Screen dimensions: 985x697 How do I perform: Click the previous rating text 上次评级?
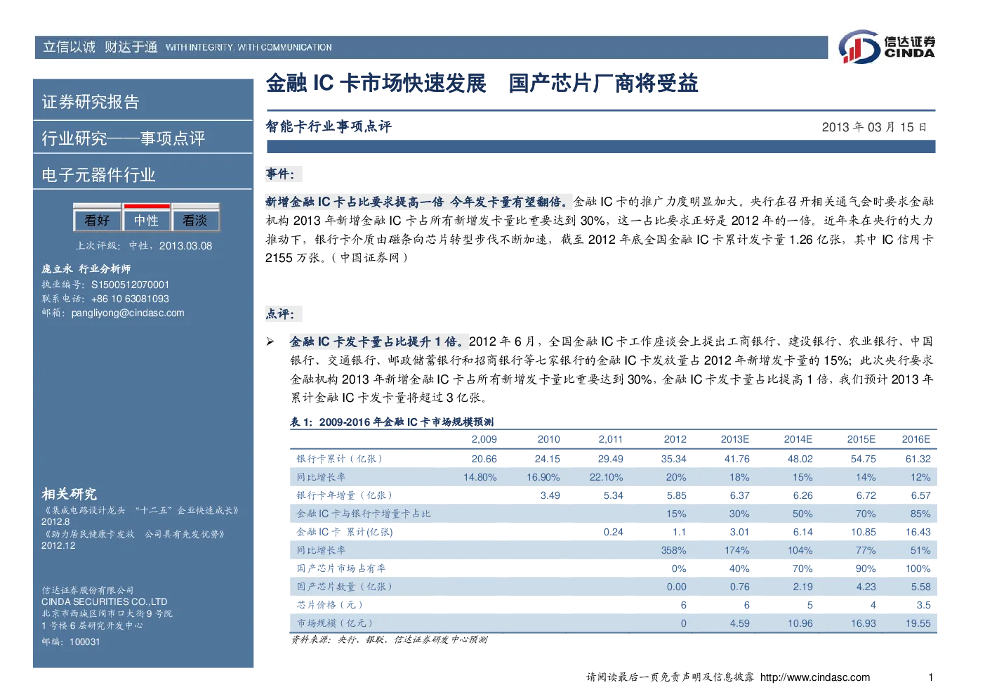(x=98, y=246)
